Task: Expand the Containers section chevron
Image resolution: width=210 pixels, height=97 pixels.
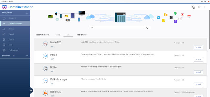Action: (x=27, y=56)
